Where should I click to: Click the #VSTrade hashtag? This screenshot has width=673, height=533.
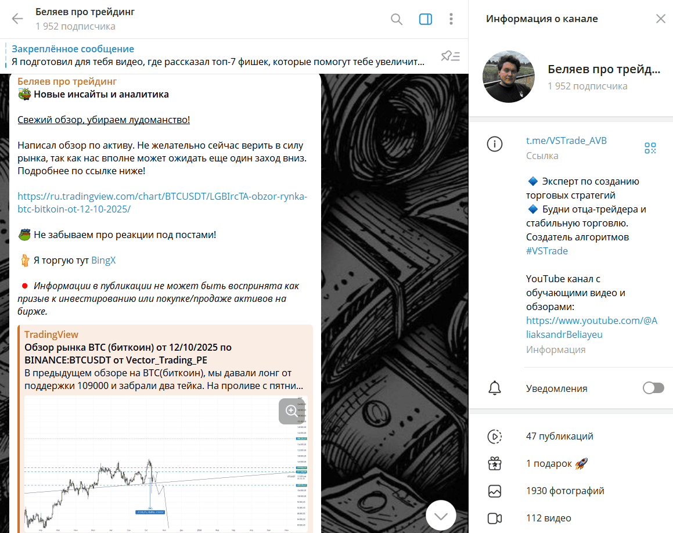pos(547,251)
